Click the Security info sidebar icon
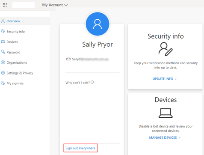 [3, 31]
